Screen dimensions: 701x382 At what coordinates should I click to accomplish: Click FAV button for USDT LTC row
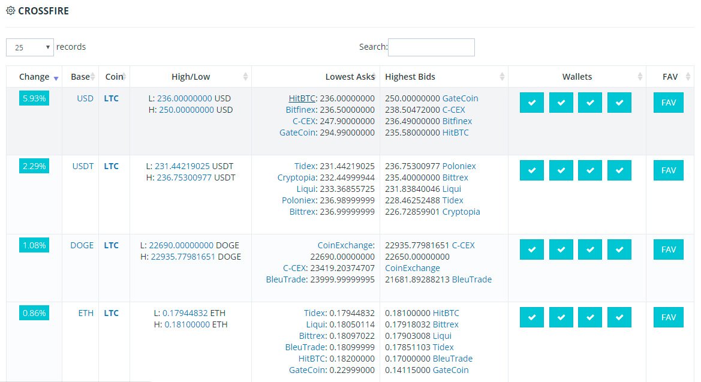[669, 170]
